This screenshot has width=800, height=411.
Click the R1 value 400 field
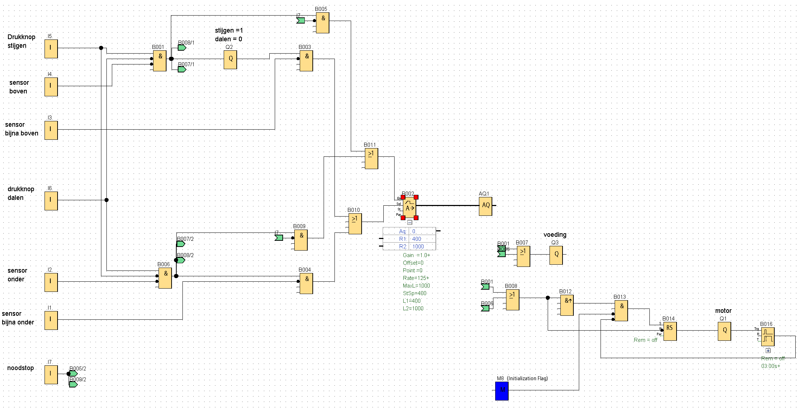coord(422,239)
